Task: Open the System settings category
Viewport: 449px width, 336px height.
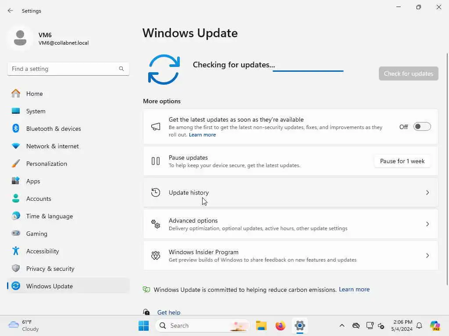Action: click(x=68, y=111)
